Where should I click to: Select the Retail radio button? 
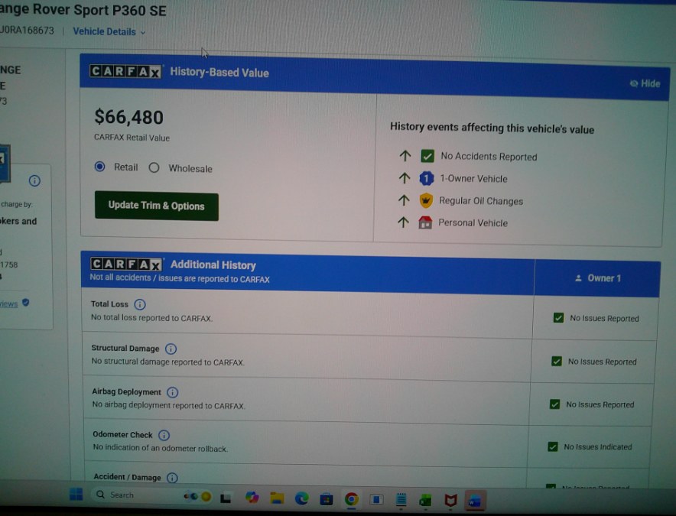coord(99,167)
